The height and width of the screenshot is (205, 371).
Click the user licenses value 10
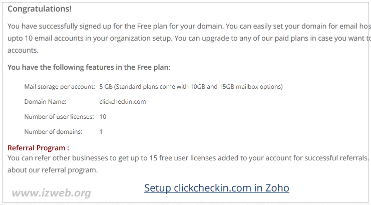[103, 117]
